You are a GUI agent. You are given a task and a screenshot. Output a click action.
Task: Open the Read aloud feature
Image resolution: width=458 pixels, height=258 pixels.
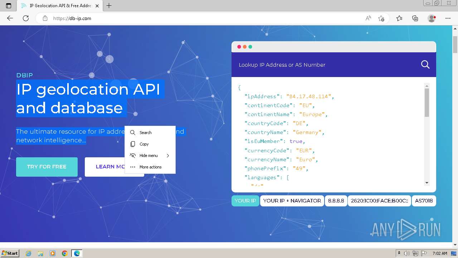click(368, 18)
